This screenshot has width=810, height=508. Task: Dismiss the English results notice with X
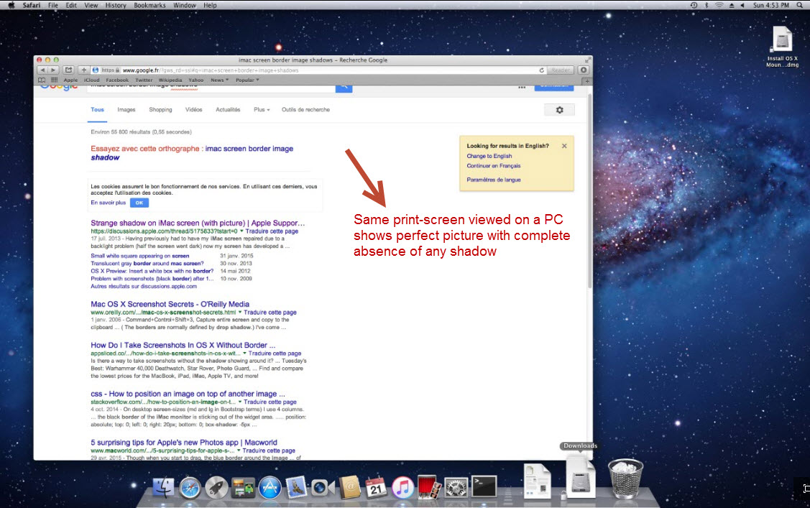564,146
